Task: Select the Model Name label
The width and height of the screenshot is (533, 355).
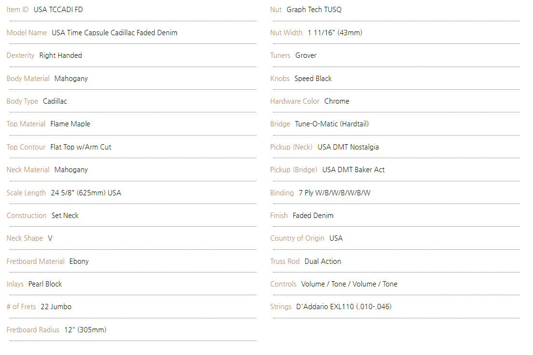Action: click(27, 33)
